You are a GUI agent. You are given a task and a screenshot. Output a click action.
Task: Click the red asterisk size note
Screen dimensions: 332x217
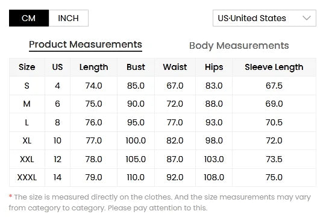10,197
